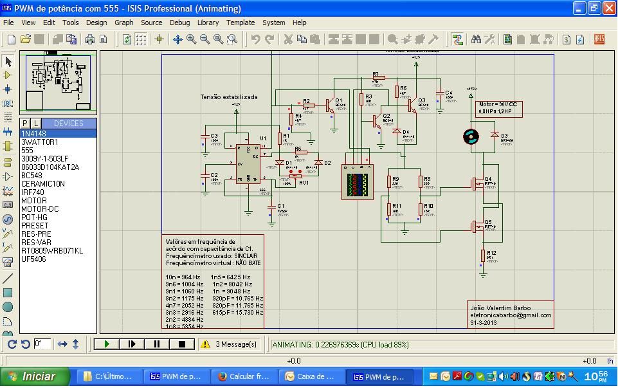Click the oscilloscope instrument in schematic
The height and width of the screenshot is (388, 618).
358,182
